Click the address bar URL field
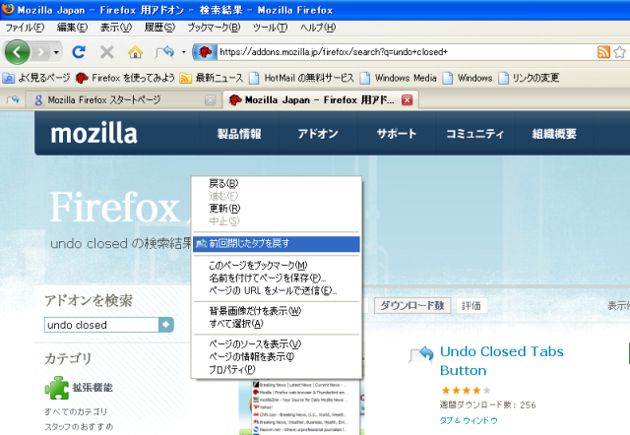Image resolution: width=630 pixels, height=435 pixels. pos(406,52)
